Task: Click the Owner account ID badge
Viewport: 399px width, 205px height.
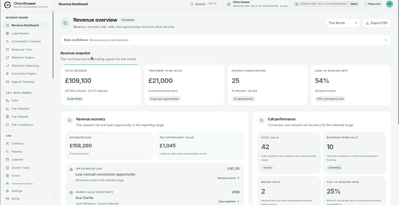Action: pos(327,4)
